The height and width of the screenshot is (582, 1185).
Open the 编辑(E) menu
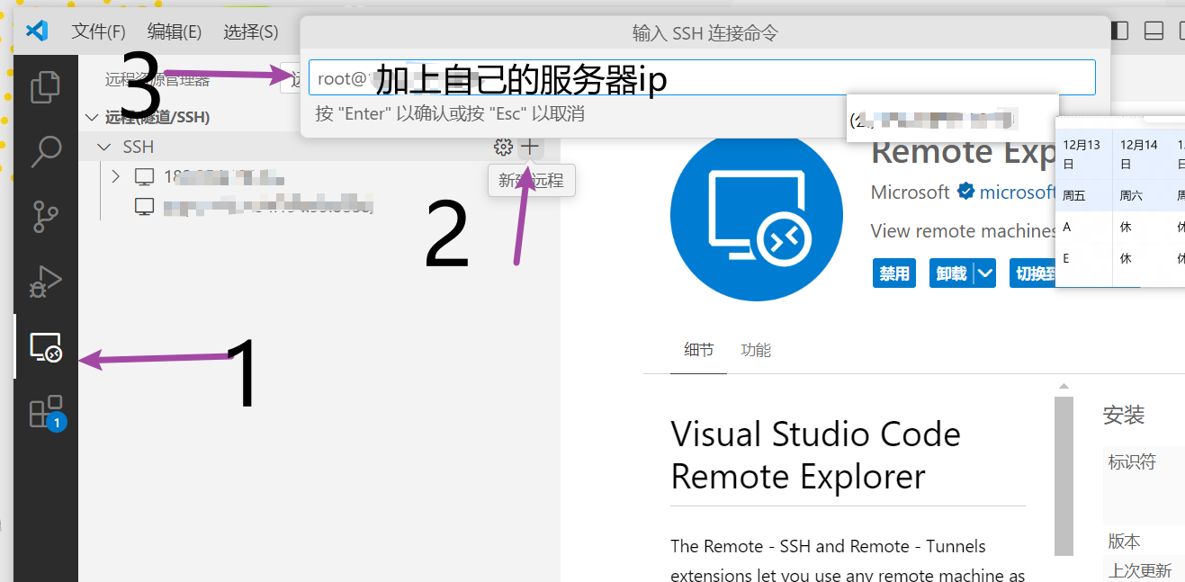[174, 31]
